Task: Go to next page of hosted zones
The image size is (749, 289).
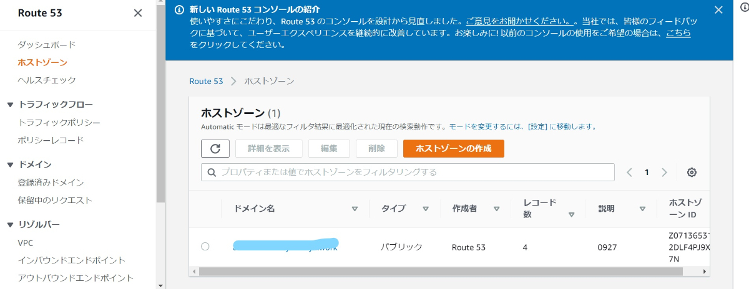Action: 664,173
